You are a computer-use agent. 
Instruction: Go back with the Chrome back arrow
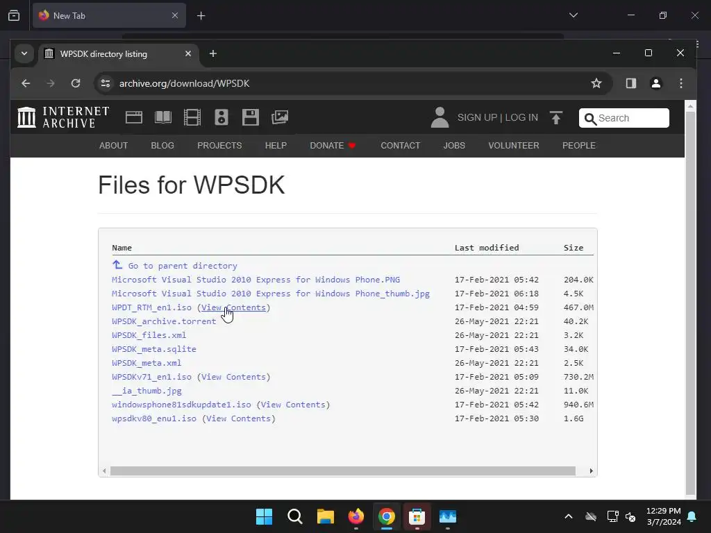[26, 83]
